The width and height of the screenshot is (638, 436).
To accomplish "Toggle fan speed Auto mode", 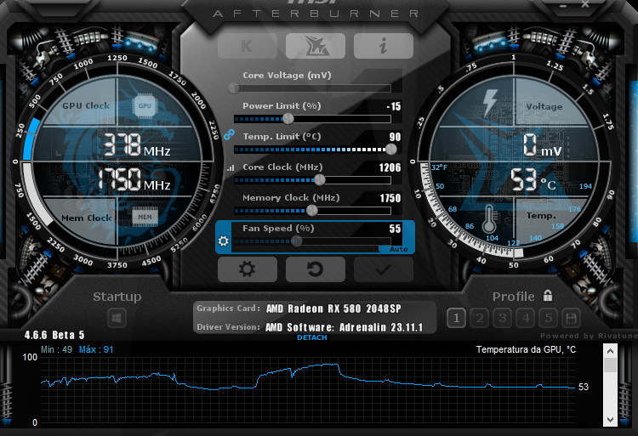I will pyautogui.click(x=398, y=249).
